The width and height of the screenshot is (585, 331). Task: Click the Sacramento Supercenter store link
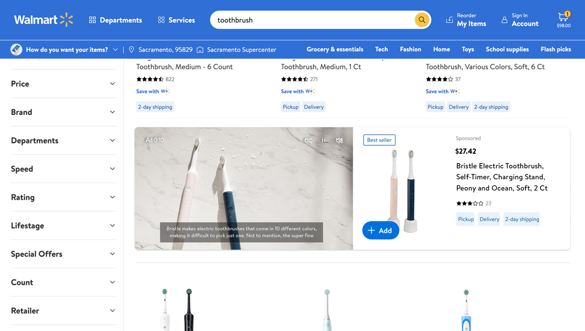[237, 50]
